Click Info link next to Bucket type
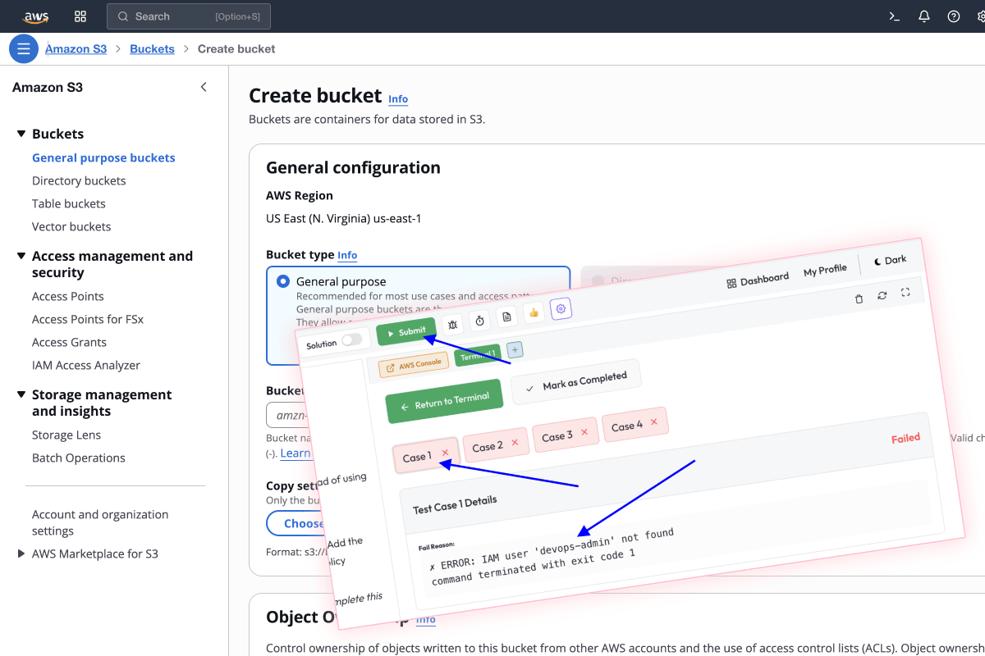Viewport: 985px width, 656px height. click(347, 255)
